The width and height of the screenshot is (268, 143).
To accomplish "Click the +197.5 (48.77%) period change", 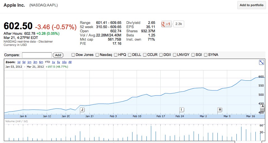I will pyautogui.click(x=57, y=67).
